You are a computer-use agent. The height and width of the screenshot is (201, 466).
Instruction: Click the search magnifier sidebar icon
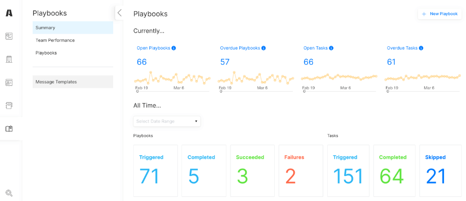(9, 193)
